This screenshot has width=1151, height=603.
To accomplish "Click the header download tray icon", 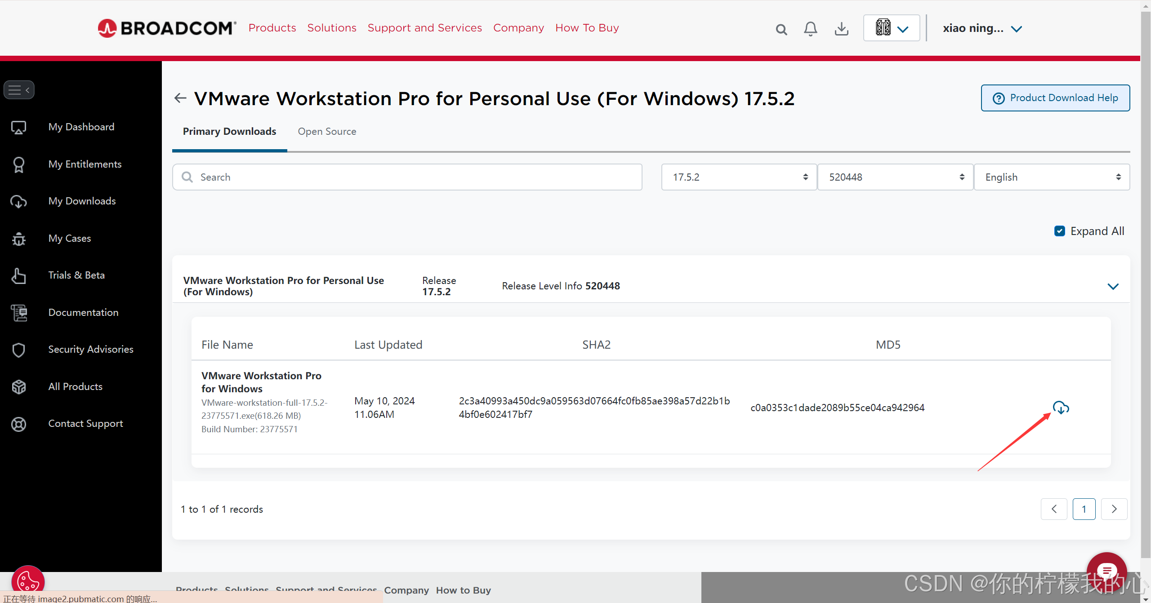I will [x=842, y=29].
